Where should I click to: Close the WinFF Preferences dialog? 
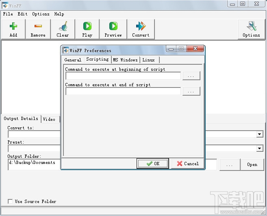coord(195,48)
